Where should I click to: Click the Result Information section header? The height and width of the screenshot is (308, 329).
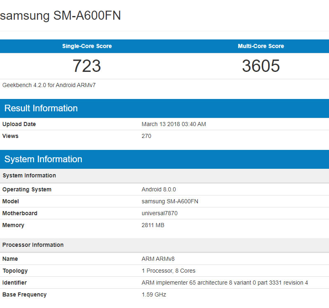click(41, 108)
